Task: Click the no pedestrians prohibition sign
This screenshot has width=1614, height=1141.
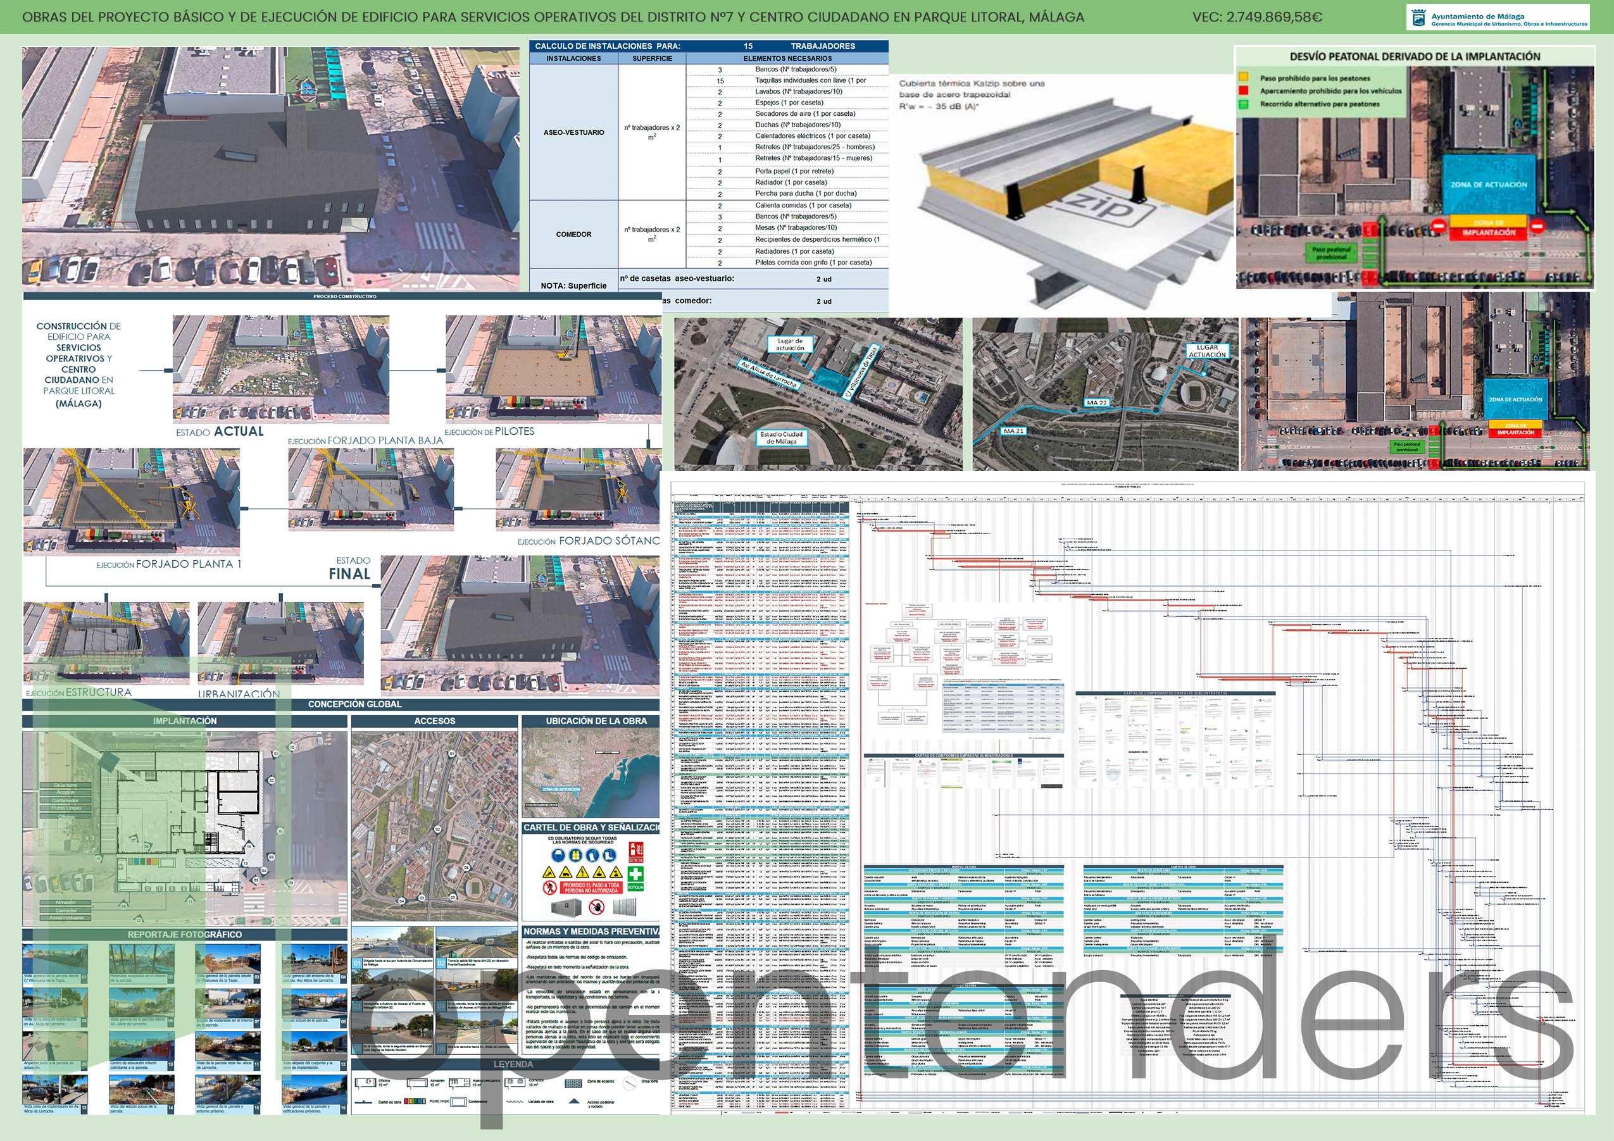Action: point(551,888)
